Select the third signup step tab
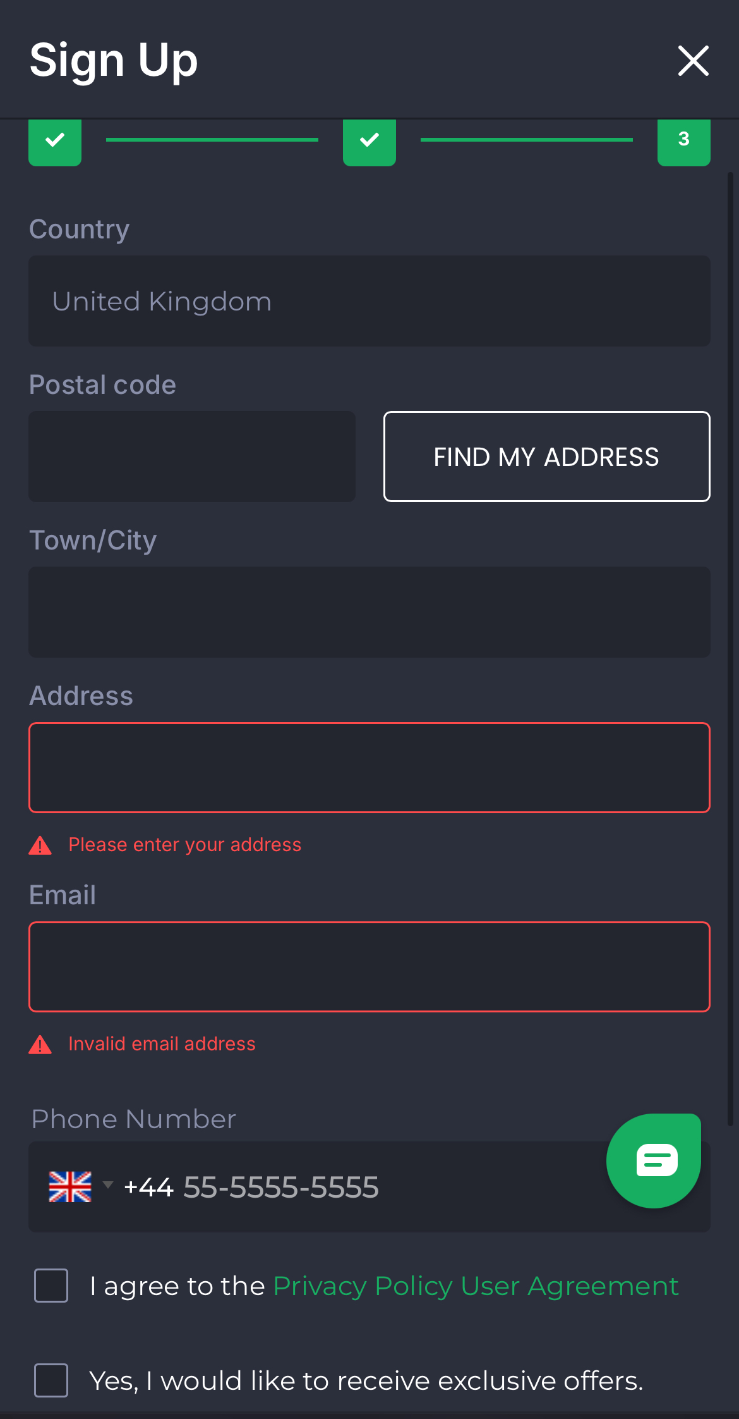739x1419 pixels. 684,142
